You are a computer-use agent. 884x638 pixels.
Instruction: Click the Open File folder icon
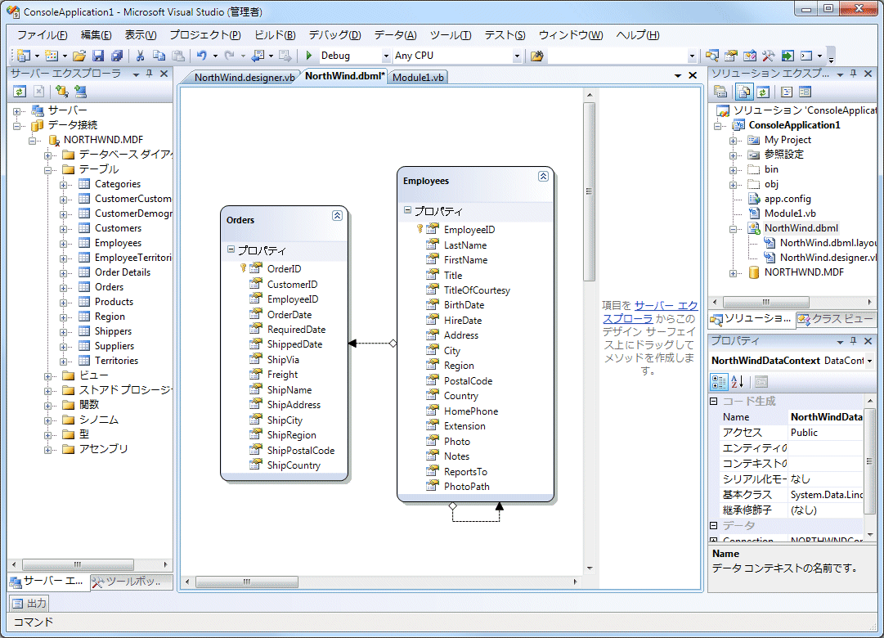[x=79, y=56]
